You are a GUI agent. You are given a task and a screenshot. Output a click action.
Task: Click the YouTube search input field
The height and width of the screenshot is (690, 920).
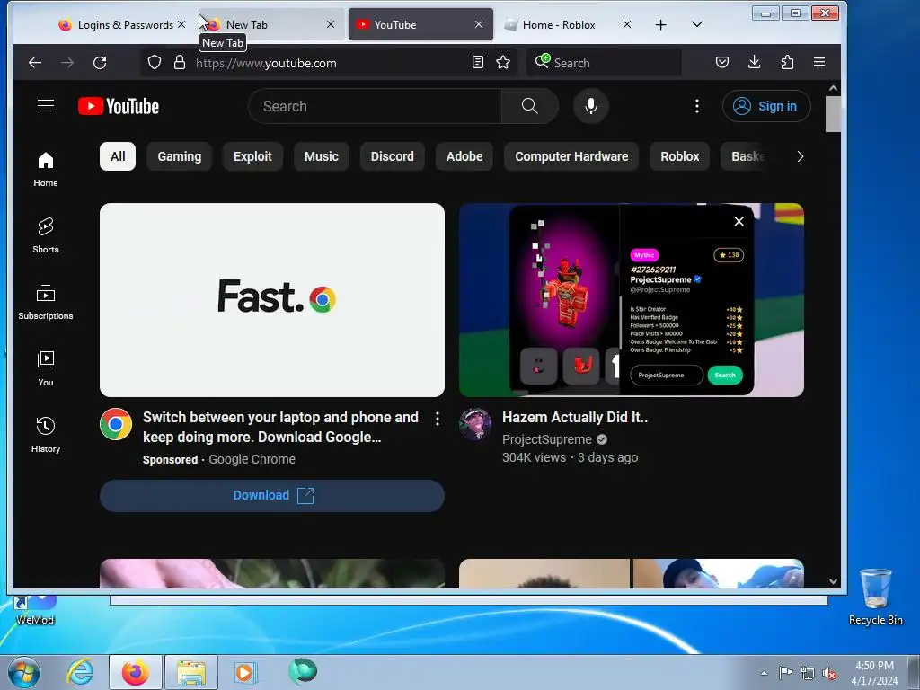coord(376,106)
